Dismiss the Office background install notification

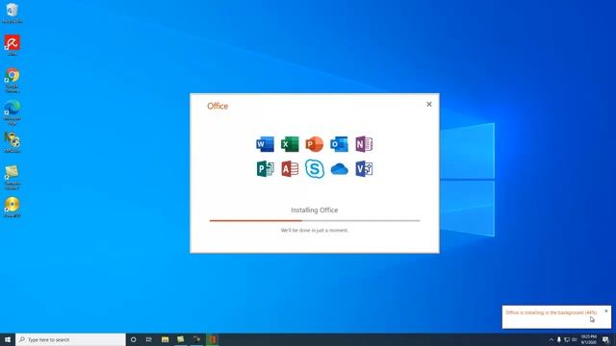pos(606,311)
